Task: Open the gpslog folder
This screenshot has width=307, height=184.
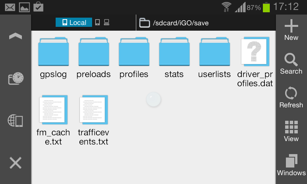Action: tap(53, 58)
